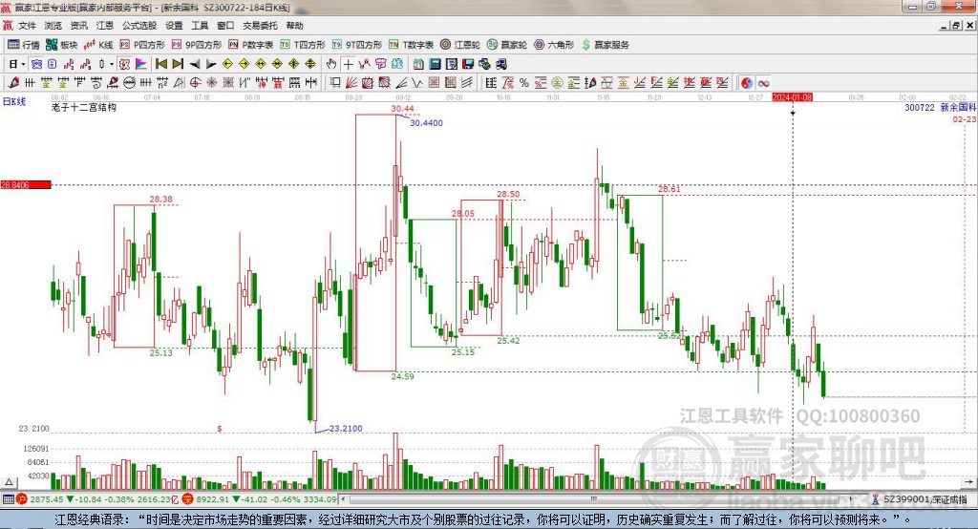
Task: Click the 30.4400 high price label
Action: (x=426, y=123)
